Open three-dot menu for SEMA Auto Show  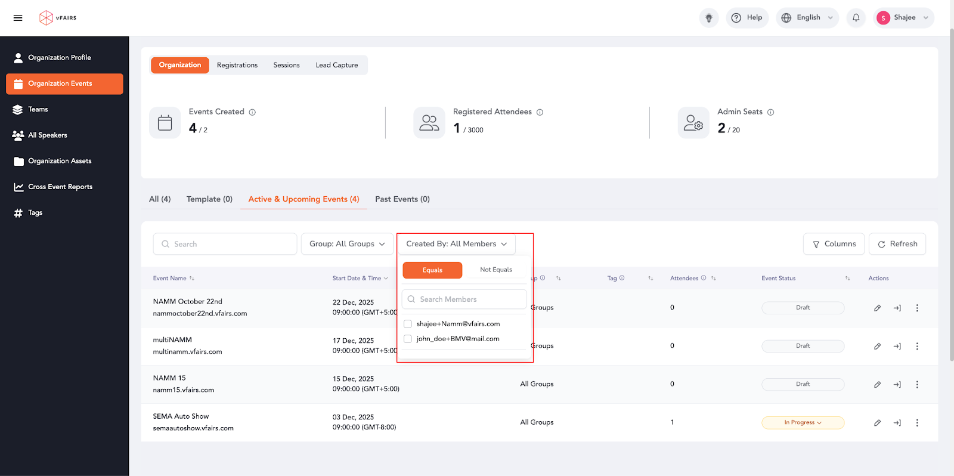(917, 423)
